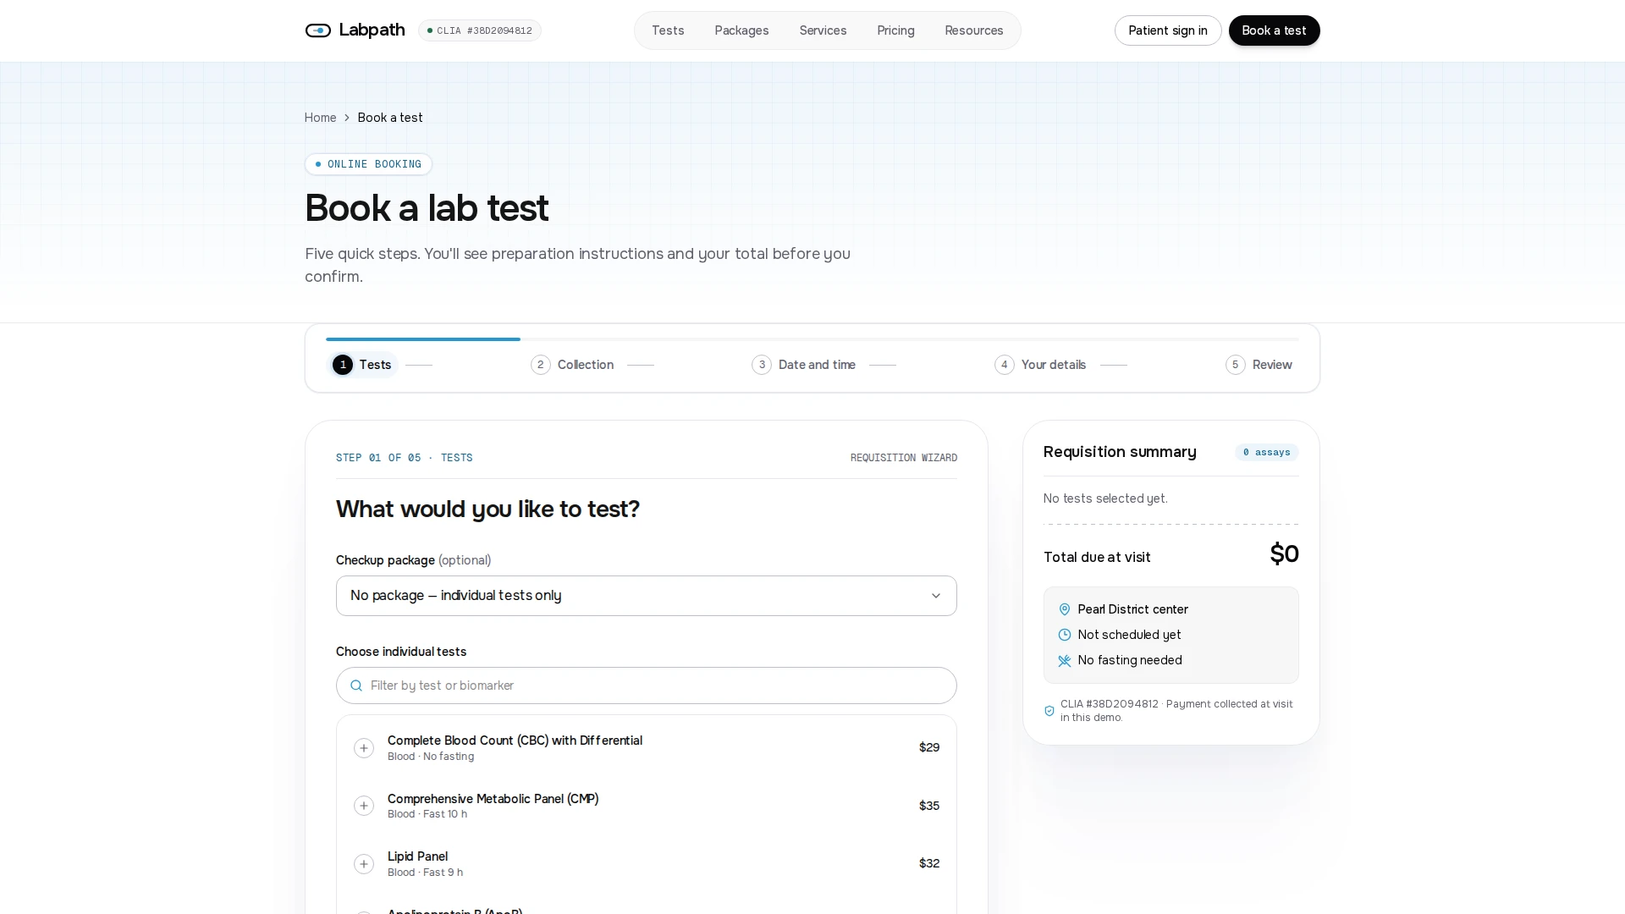Select step 1 Tests in wizard

pyautogui.click(x=362, y=365)
